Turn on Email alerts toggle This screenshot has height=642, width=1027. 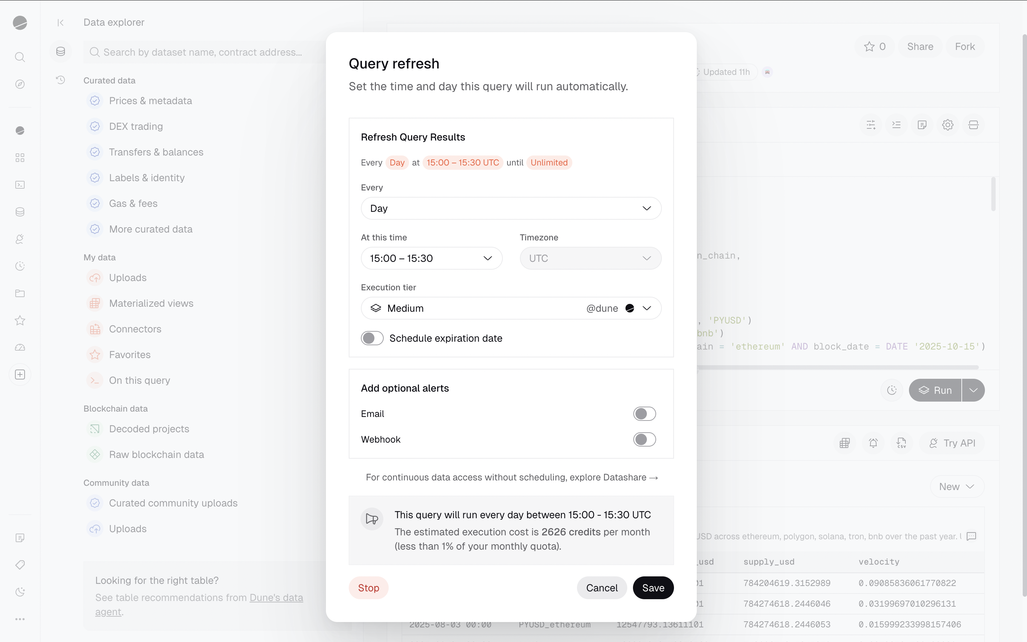click(x=644, y=414)
